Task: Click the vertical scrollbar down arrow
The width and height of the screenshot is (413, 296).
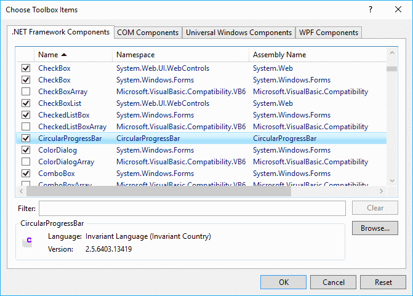Action: (x=391, y=179)
